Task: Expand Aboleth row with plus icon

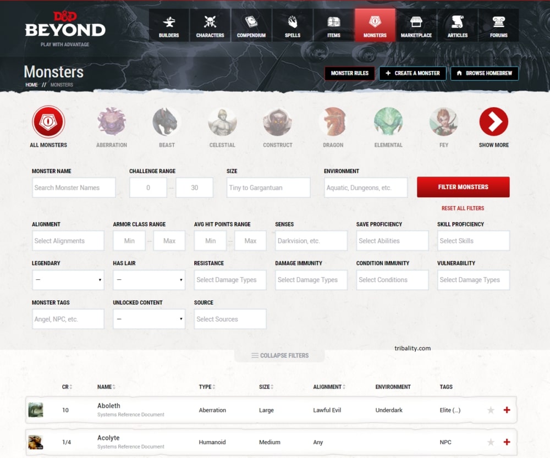Action: [x=507, y=410]
